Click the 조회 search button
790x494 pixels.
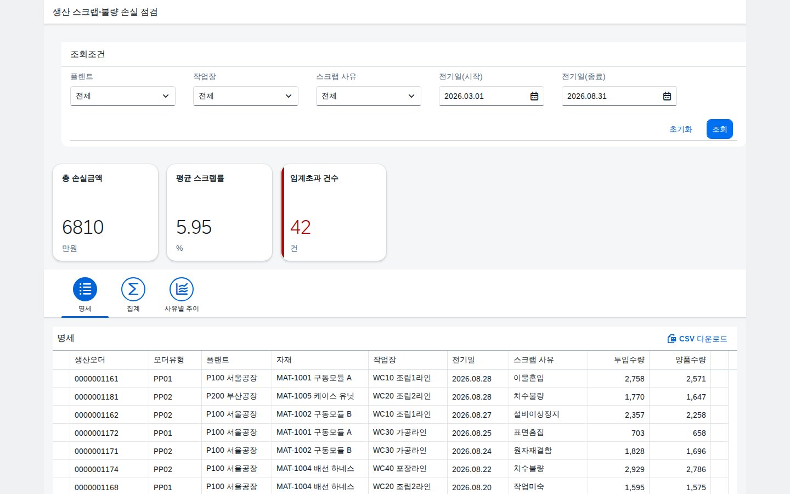pyautogui.click(x=720, y=129)
